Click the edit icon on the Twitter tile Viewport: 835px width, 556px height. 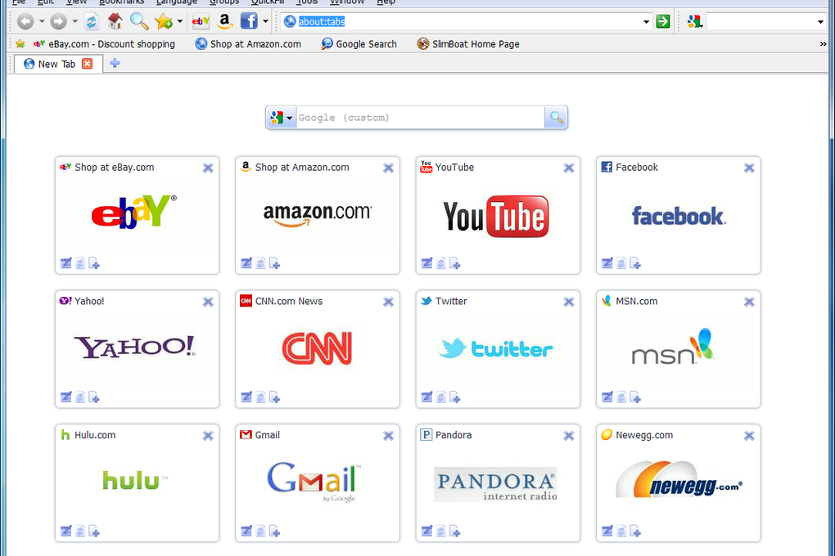427,397
